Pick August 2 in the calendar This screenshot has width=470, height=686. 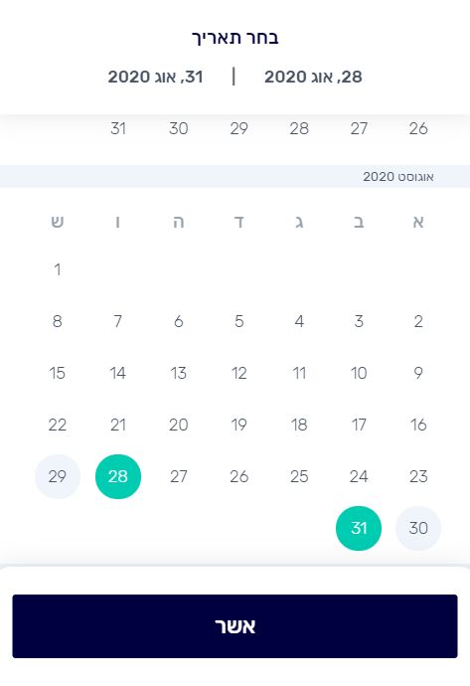coord(418,321)
